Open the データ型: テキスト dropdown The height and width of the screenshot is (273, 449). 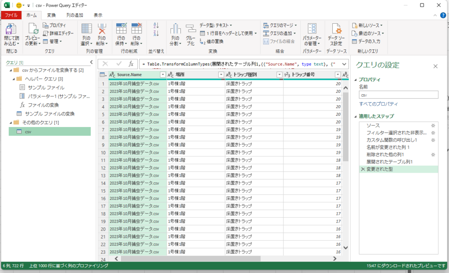click(x=216, y=25)
